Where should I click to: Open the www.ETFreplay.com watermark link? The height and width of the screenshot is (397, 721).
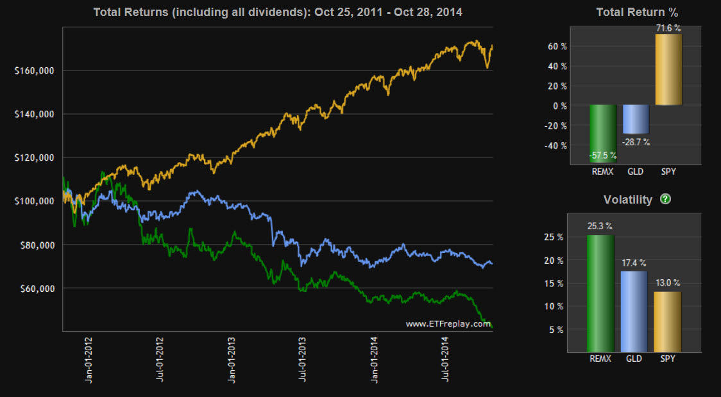click(x=448, y=324)
